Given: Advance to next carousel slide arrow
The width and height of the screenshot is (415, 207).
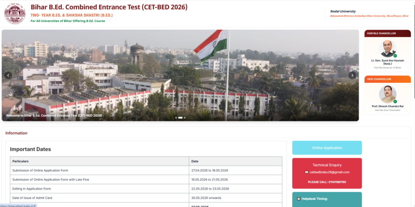Looking at the screenshot, I should point(352,75).
